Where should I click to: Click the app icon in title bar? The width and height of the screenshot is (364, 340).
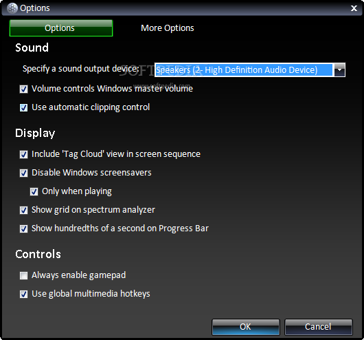coord(12,8)
